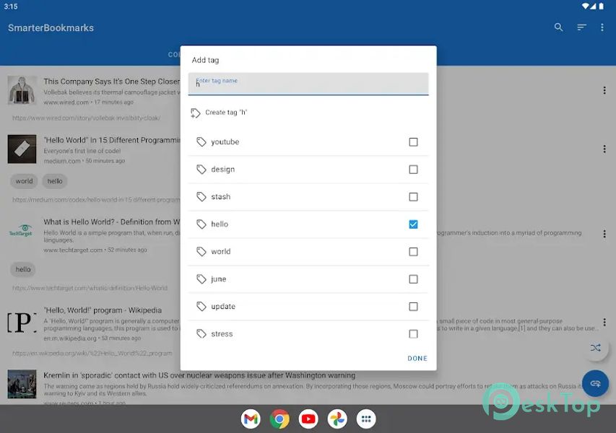Click the tag icon beside stress
Screen dimensions: 616x433
tap(201, 333)
